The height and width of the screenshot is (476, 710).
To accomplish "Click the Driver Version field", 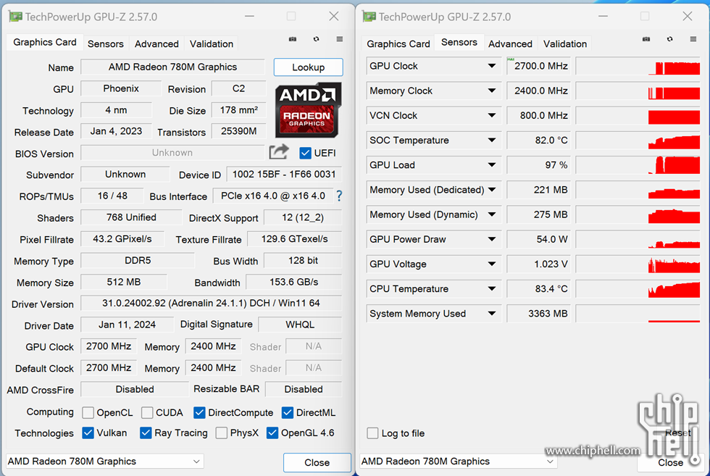I will [x=211, y=303].
